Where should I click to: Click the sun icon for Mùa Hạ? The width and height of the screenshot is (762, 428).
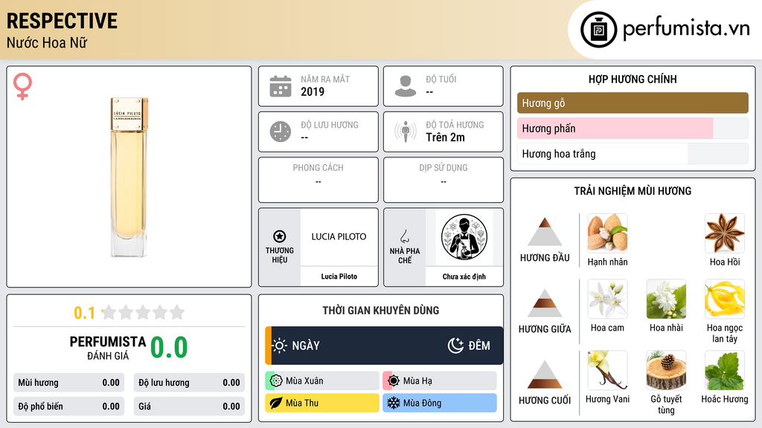pyautogui.click(x=394, y=381)
